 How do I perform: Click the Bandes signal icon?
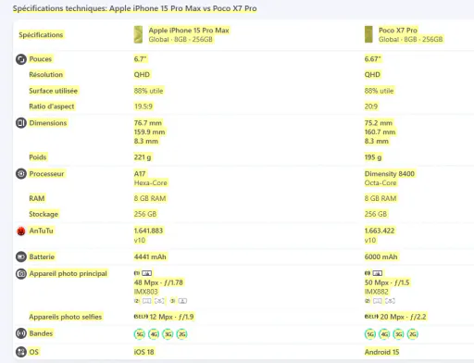coord(21,333)
